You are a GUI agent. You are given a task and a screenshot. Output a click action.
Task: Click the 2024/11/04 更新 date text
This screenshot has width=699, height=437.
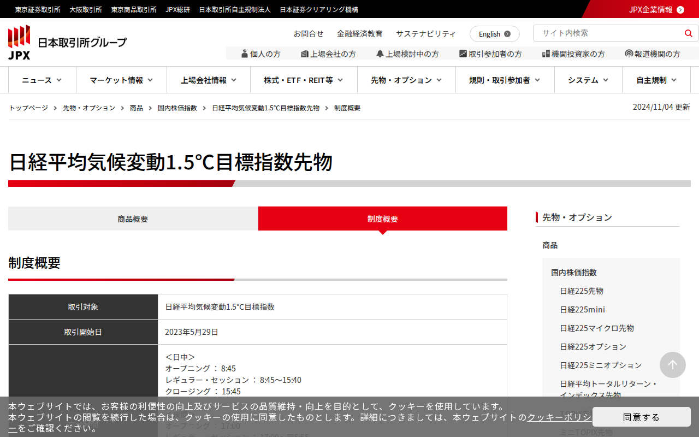[661, 107]
